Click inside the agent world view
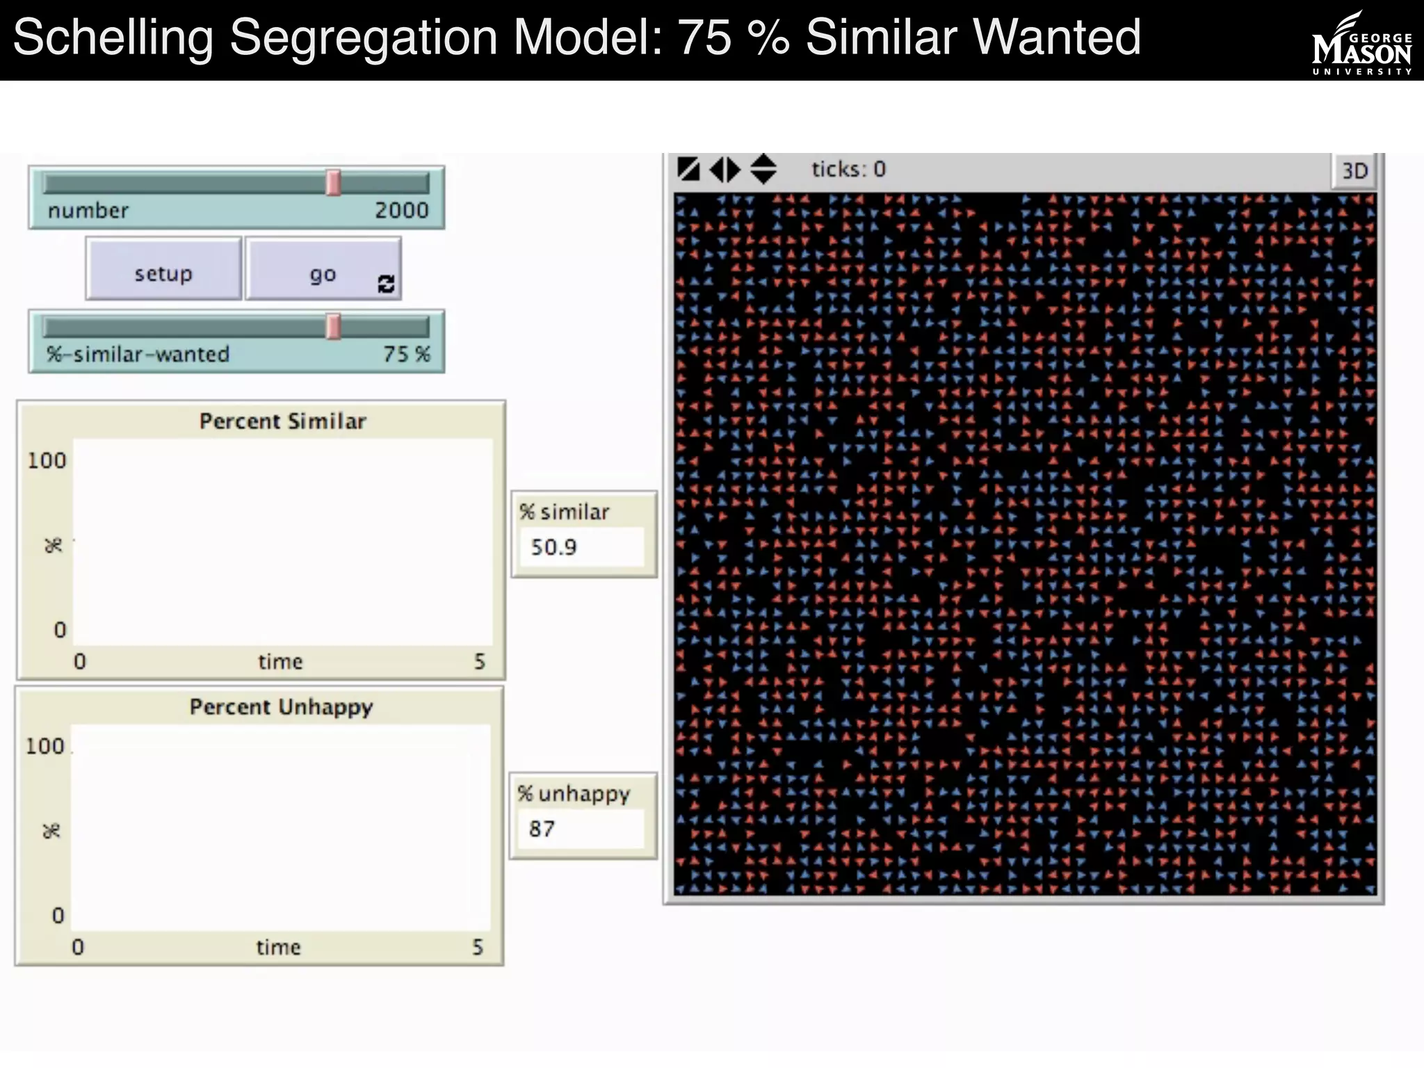The width and height of the screenshot is (1424, 1068). pos(1025,544)
